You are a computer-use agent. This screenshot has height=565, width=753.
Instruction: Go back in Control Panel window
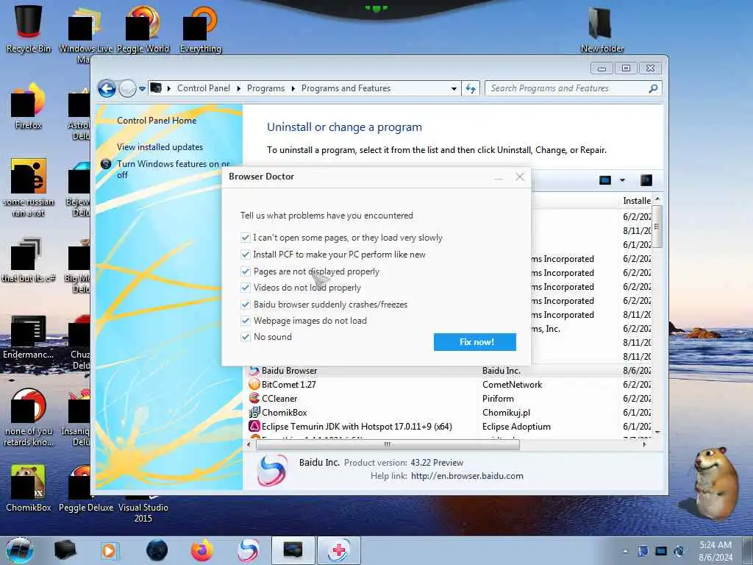[107, 89]
